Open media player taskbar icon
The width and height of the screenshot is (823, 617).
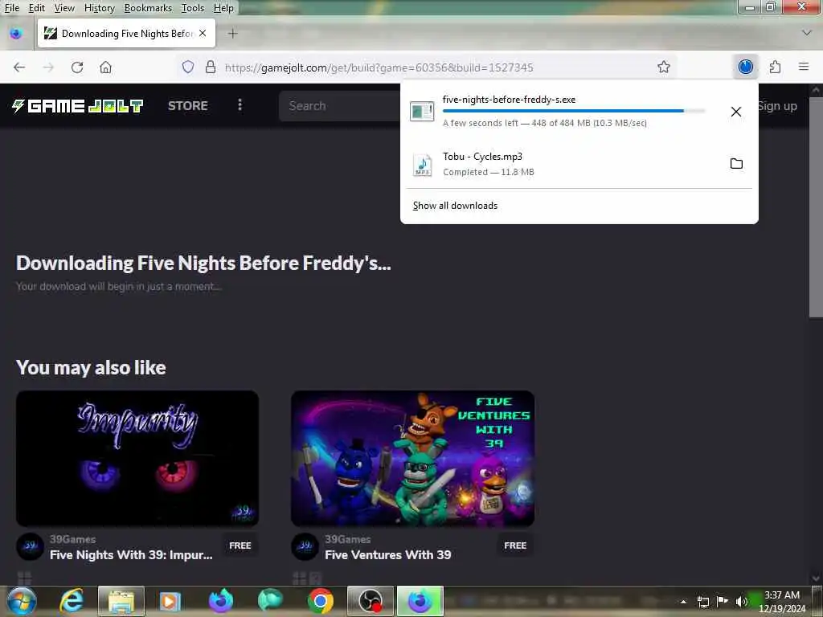pos(170,601)
